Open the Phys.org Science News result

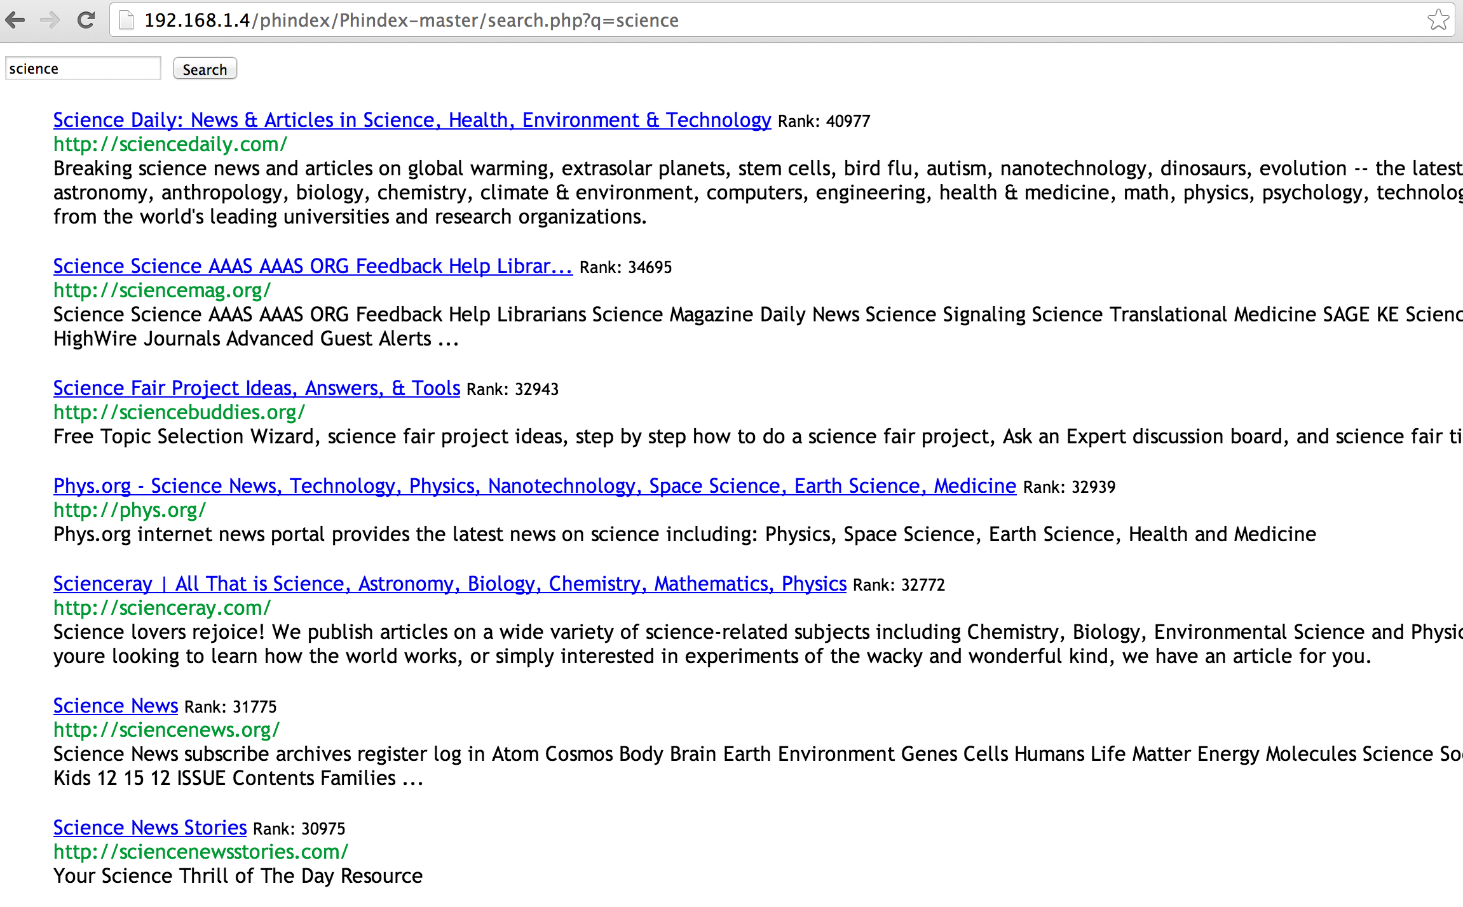(534, 486)
